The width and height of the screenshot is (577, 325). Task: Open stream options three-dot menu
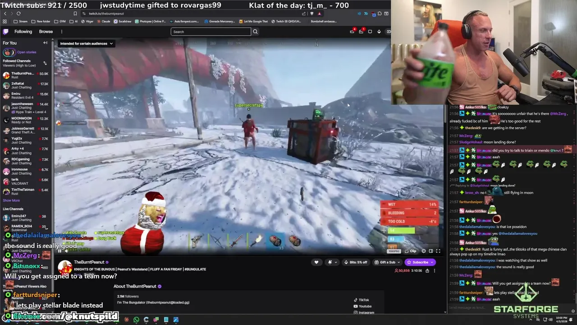tap(435, 271)
